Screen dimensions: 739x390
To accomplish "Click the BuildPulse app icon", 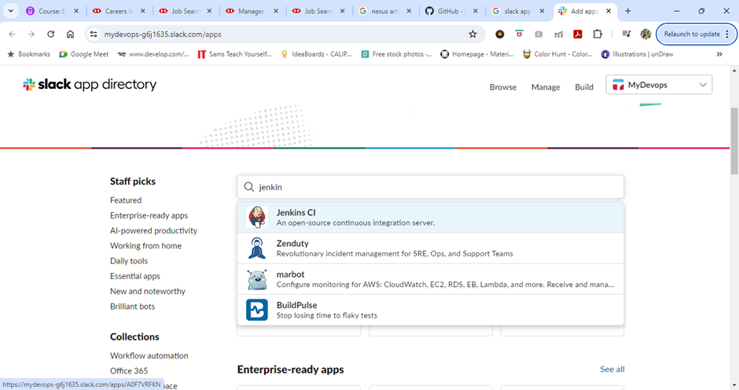I will pos(257,310).
